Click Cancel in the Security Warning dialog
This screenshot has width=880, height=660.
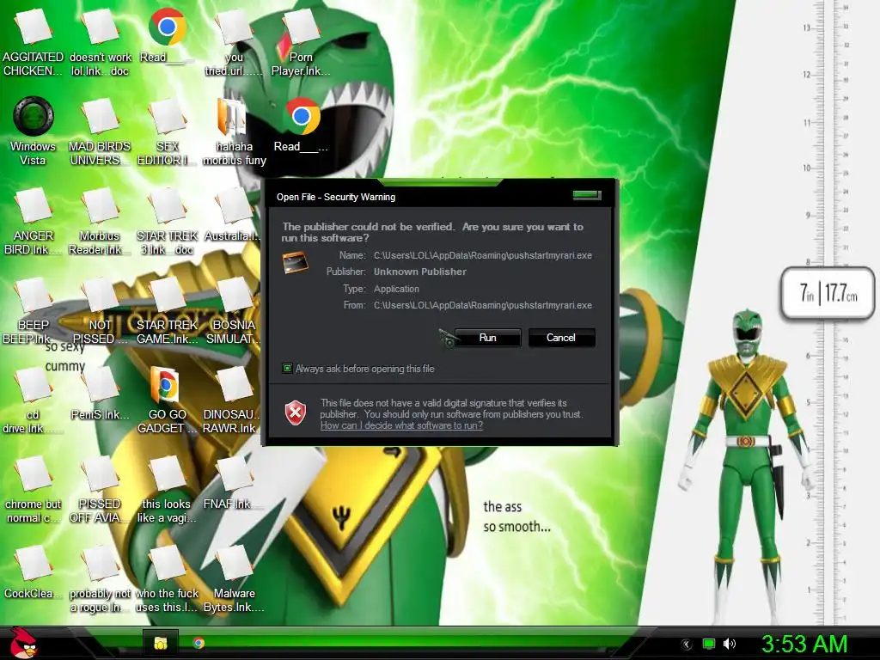561,338
